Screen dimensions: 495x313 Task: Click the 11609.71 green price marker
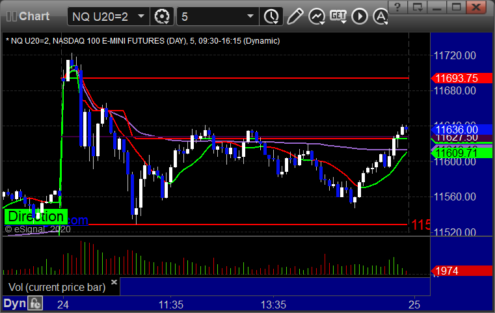coord(462,153)
